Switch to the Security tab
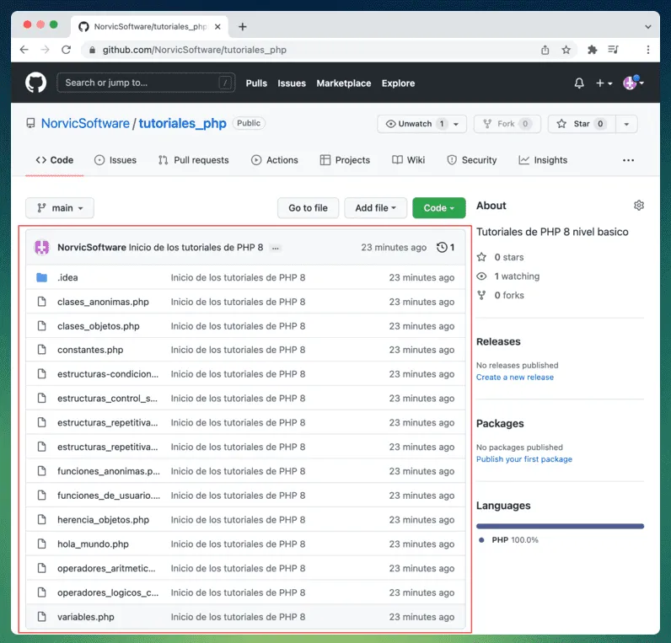 pyautogui.click(x=471, y=160)
